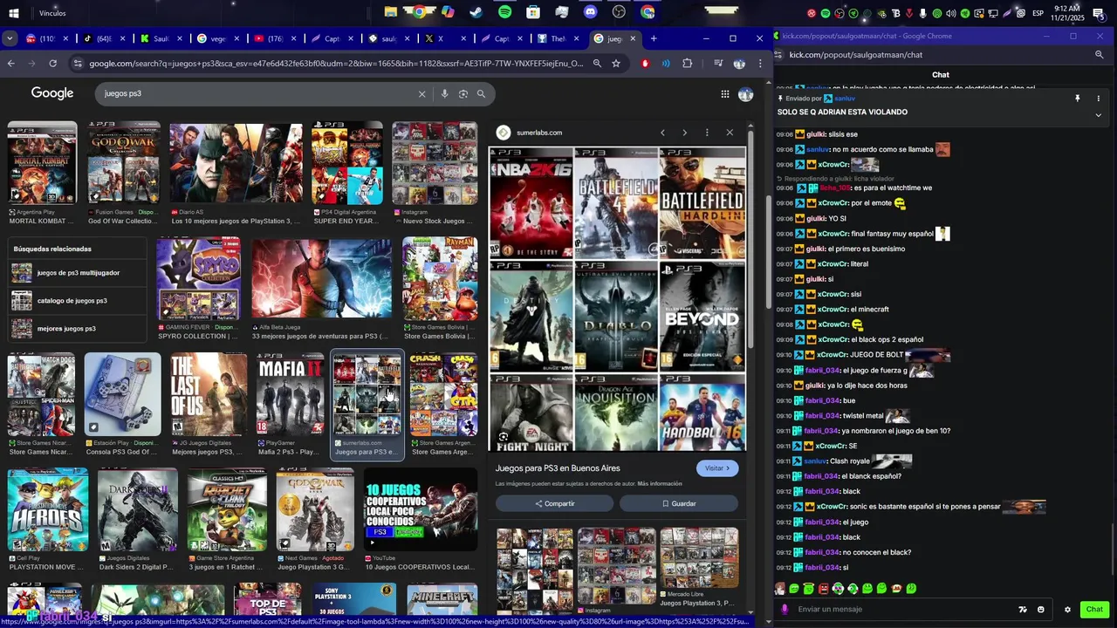Toggle the translate icon in chat input
The image size is (1117, 628).
click(x=1023, y=610)
